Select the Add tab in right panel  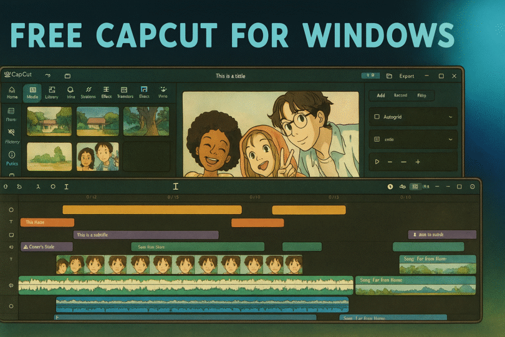(x=381, y=95)
